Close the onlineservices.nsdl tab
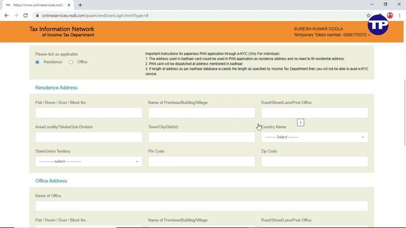Viewport: 406px width, 228px height. [69, 5]
